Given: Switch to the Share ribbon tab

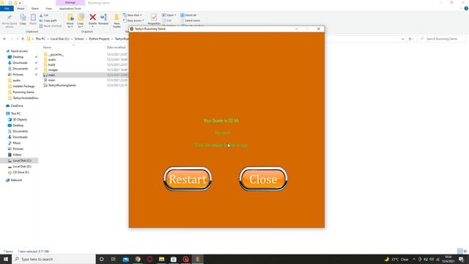Looking at the screenshot, I should pyautogui.click(x=35, y=9).
